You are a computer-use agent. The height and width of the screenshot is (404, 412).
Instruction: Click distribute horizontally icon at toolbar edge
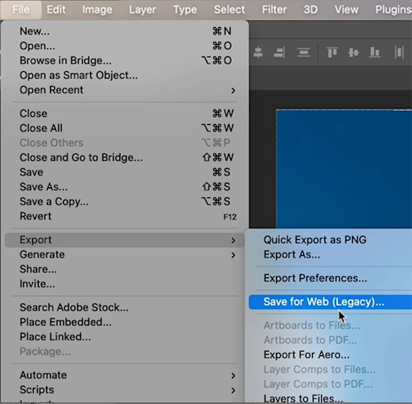399,53
